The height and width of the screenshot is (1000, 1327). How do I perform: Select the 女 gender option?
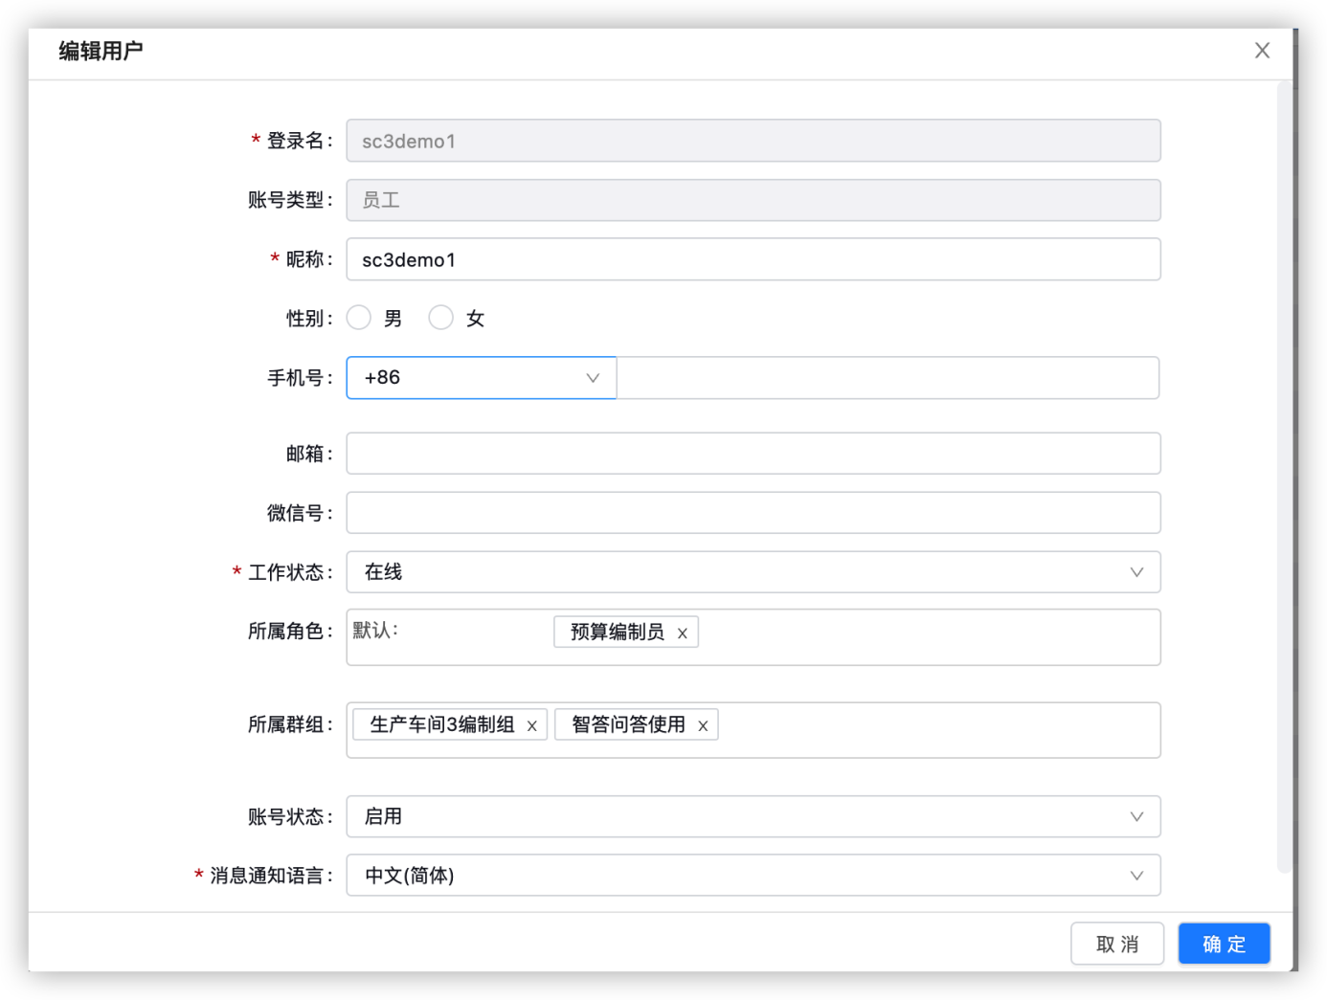[x=441, y=317]
